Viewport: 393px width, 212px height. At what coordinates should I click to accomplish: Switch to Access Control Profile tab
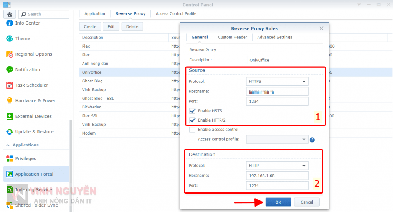coord(176,13)
